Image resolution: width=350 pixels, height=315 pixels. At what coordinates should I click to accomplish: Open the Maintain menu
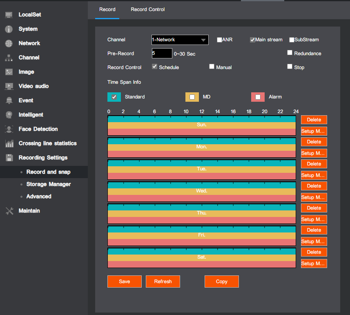click(29, 211)
